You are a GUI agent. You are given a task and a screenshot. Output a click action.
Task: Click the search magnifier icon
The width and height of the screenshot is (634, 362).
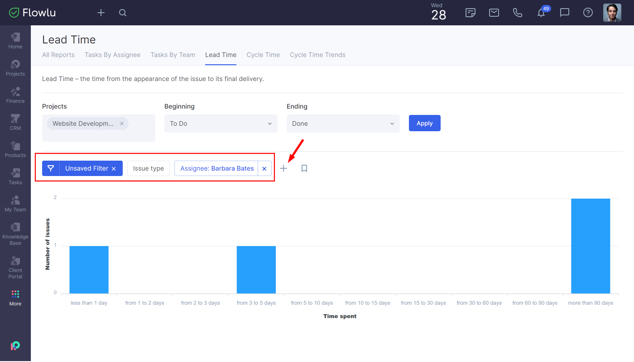(123, 13)
